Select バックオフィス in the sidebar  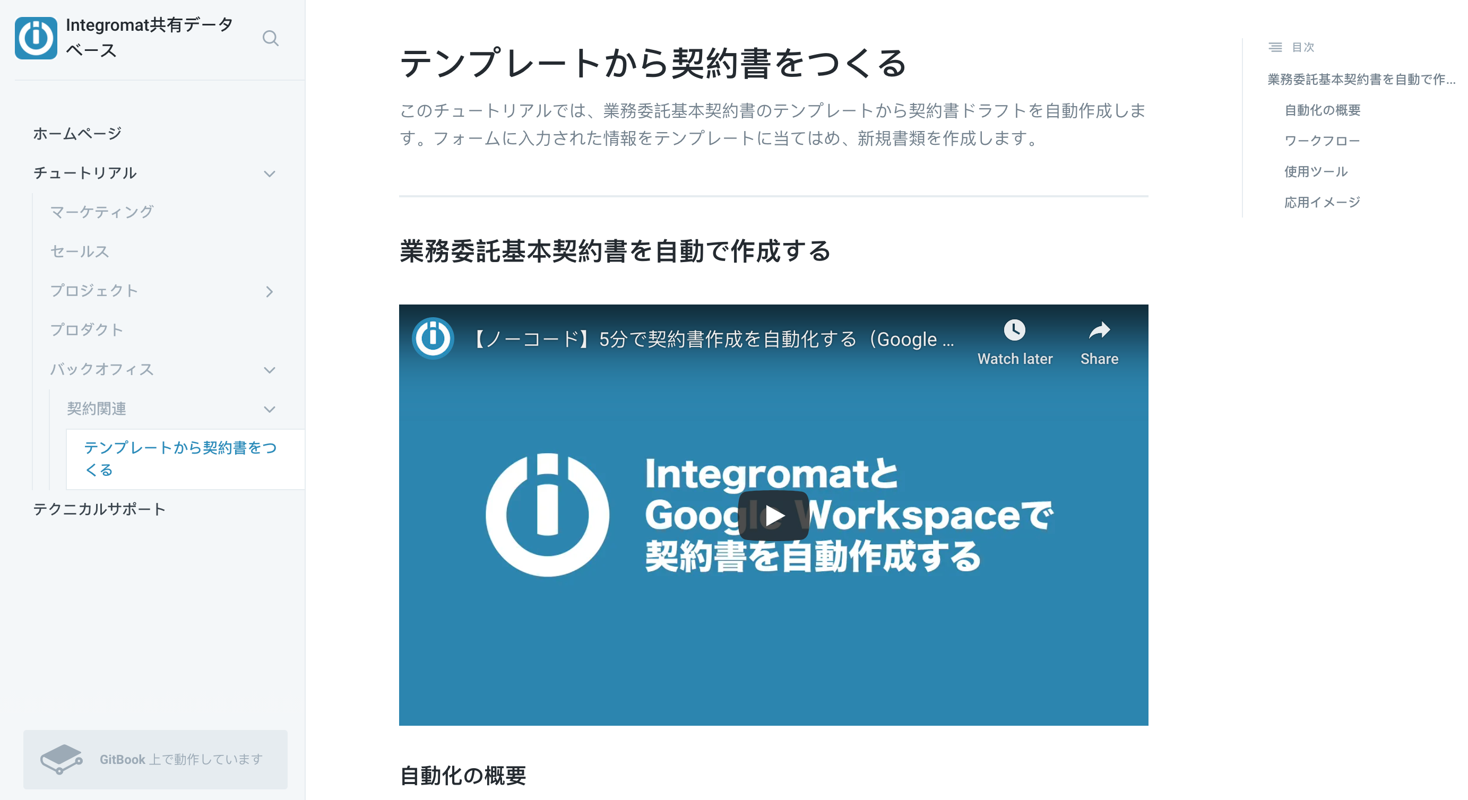(101, 369)
